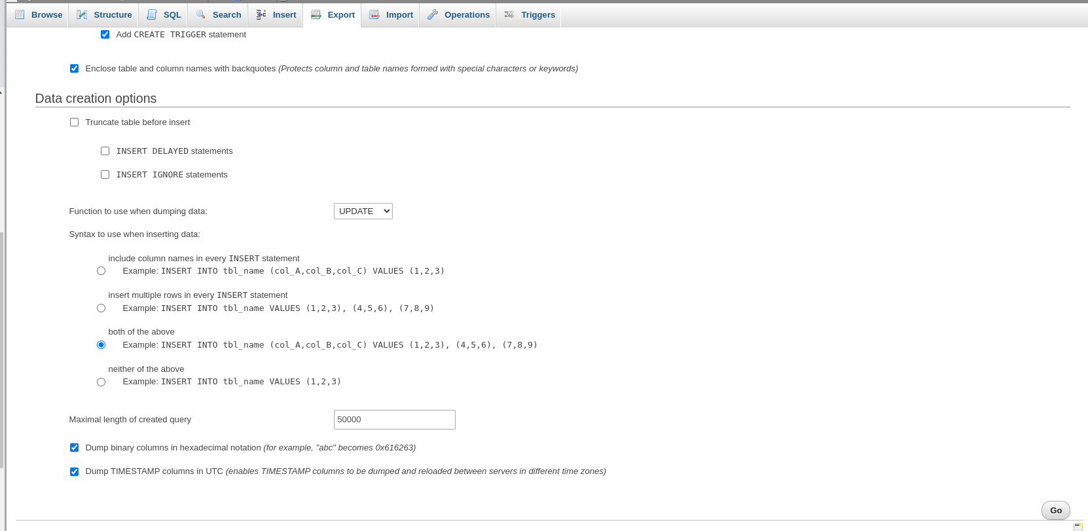Image resolution: width=1088 pixels, height=531 pixels.
Task: Go to the Search tab
Action: [x=219, y=14]
